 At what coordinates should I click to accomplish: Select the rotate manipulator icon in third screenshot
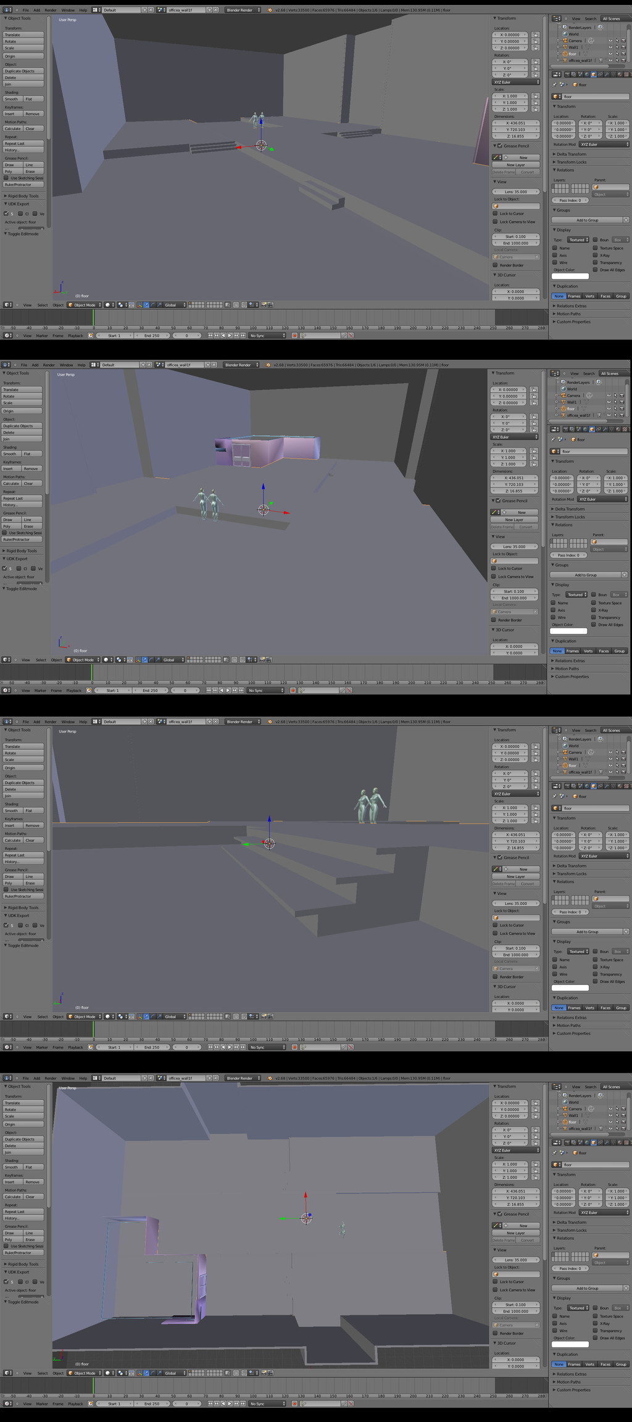pos(152,1017)
